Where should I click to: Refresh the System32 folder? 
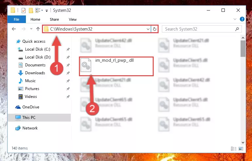pos(155,29)
